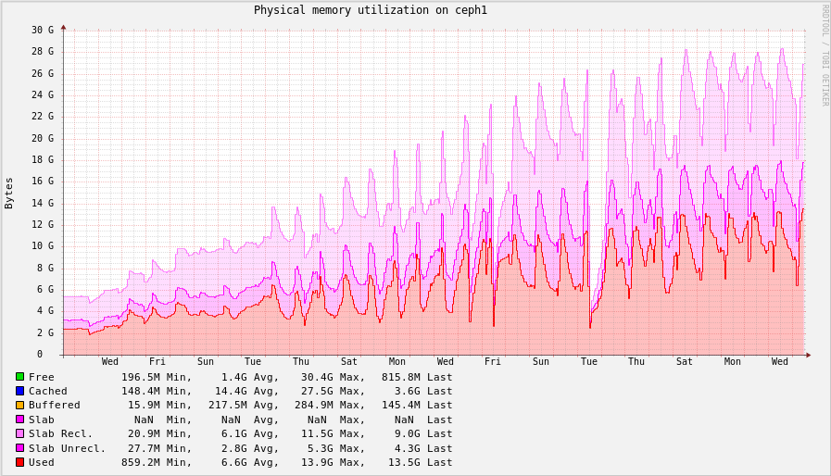Select the graph title 'Physical memory utilization on ceph1'
The height and width of the screenshot is (476, 831).
coord(370,10)
